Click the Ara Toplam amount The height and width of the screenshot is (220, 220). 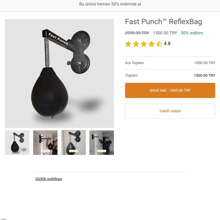click(205, 63)
